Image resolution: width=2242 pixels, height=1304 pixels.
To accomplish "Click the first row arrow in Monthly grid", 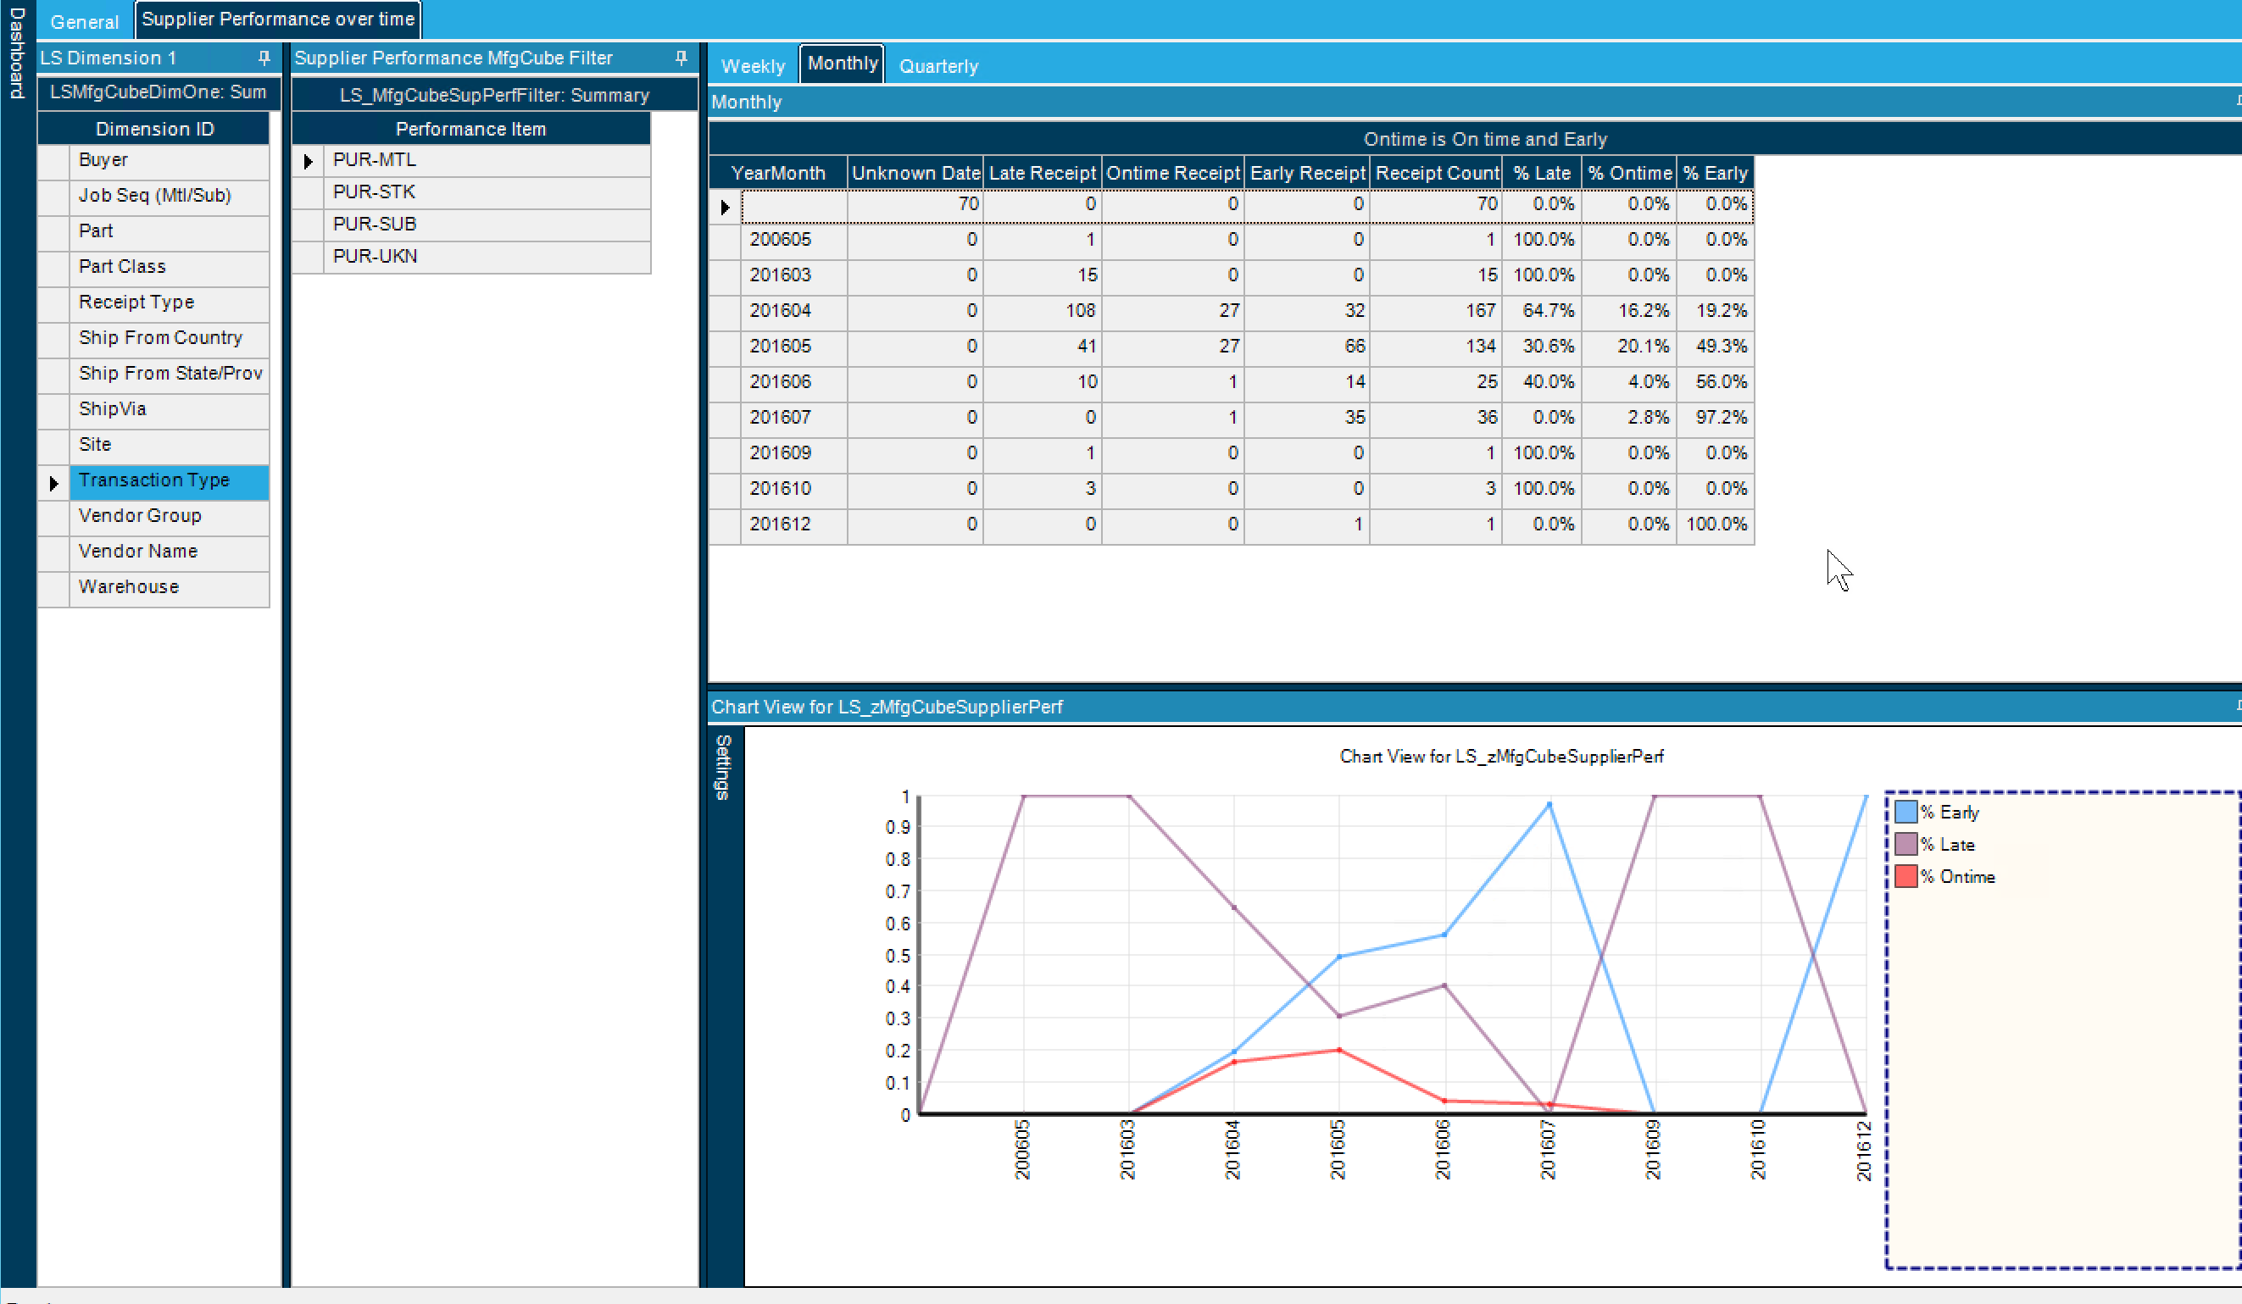I will coord(724,207).
